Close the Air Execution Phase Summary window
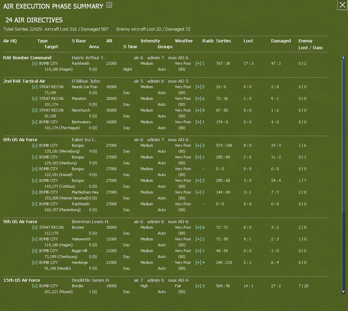This screenshot has width=348, height=311. tap(342, 5)
